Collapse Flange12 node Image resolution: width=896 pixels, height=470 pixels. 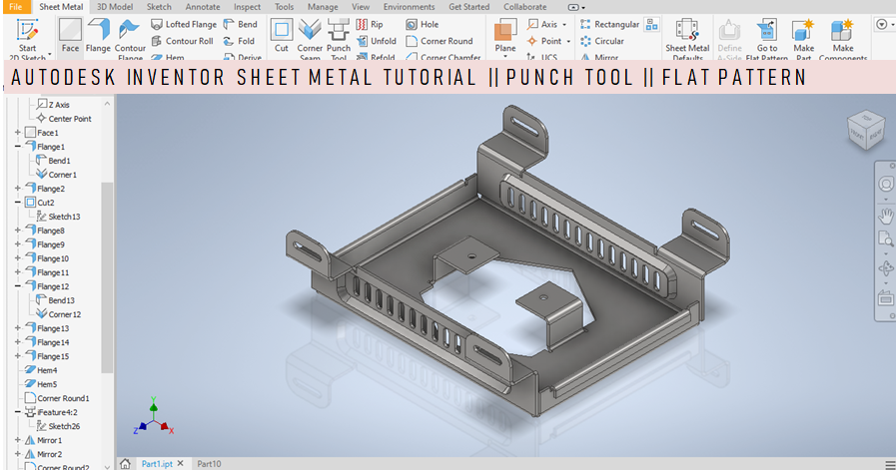(x=18, y=286)
